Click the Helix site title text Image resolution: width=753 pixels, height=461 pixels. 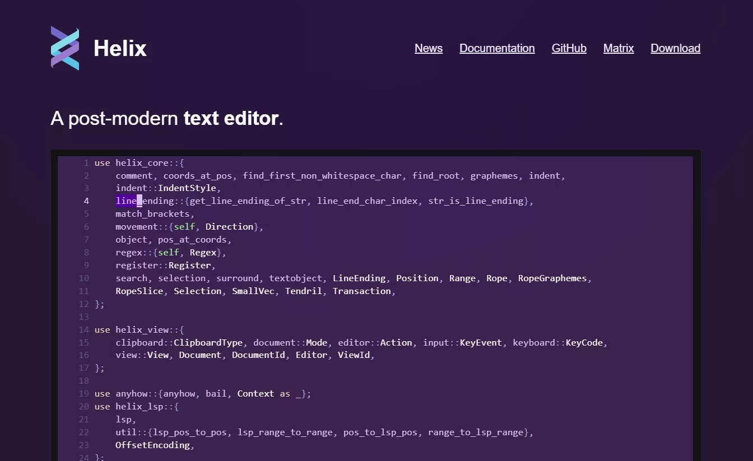120,49
